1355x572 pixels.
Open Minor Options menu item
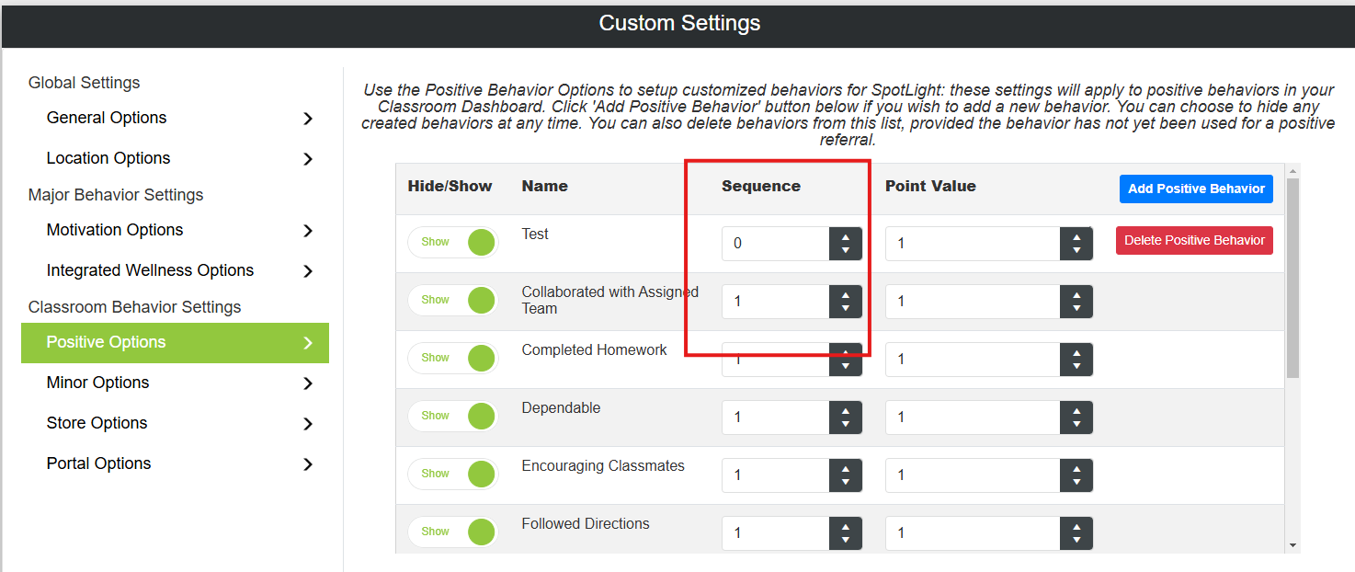point(175,383)
